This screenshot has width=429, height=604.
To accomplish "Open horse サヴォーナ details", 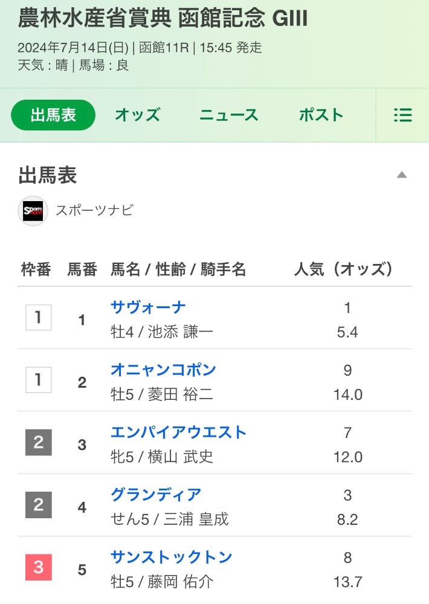I will [148, 307].
